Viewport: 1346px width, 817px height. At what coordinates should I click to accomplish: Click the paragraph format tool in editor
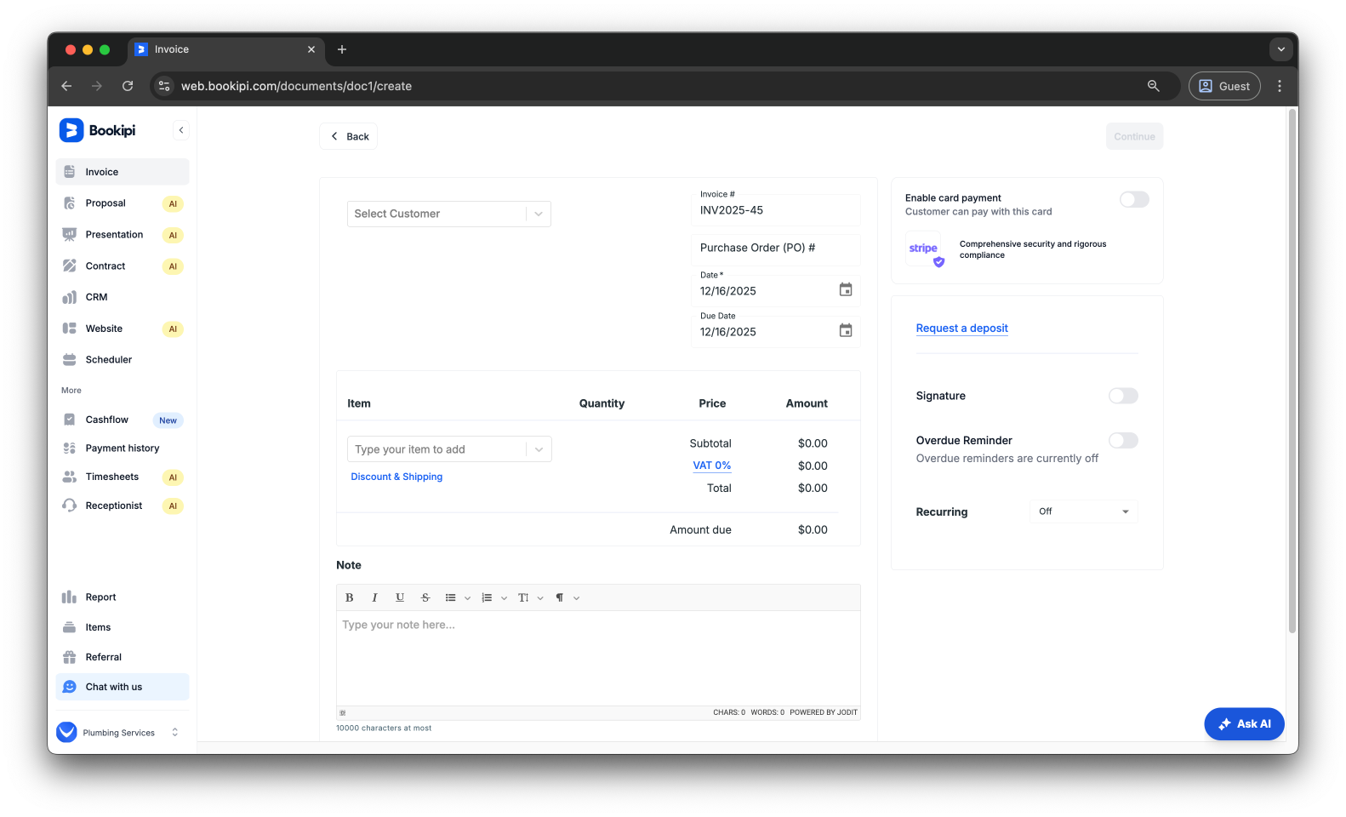coord(560,597)
